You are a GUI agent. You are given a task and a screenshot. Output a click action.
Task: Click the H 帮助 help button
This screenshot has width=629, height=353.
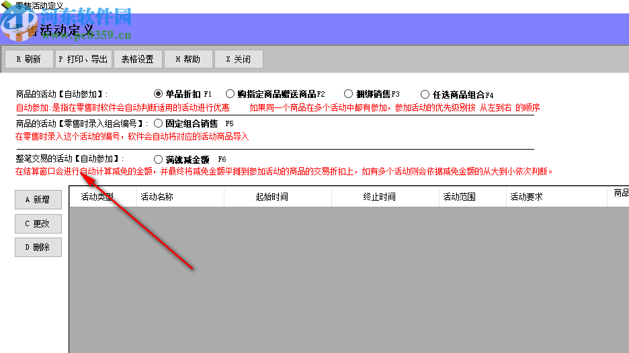tap(188, 59)
